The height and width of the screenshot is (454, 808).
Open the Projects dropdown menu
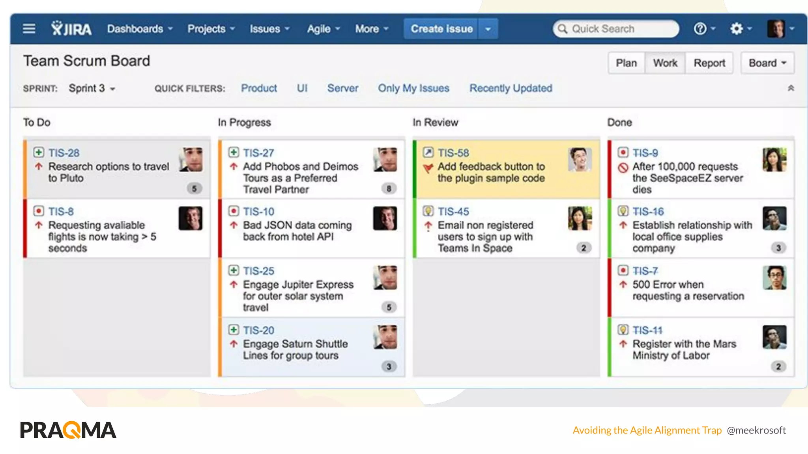pyautogui.click(x=211, y=29)
